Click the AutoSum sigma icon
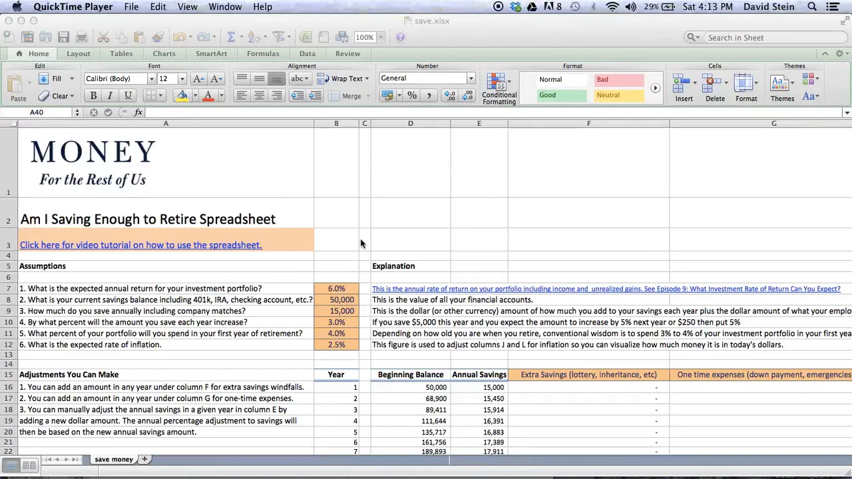852x479 pixels. point(230,37)
